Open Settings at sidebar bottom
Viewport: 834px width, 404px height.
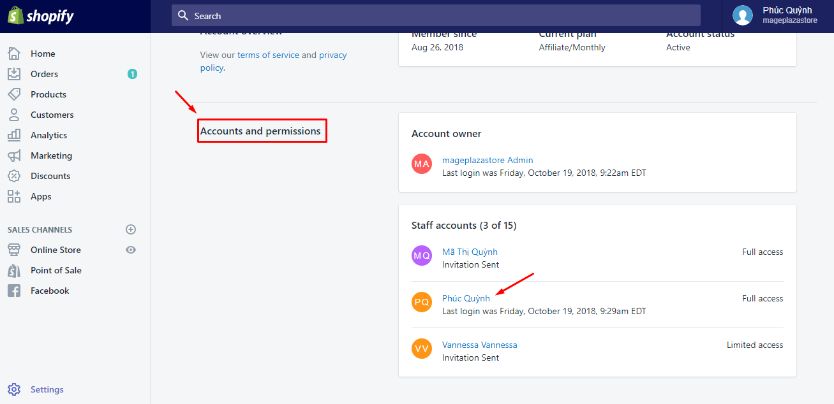pos(47,389)
